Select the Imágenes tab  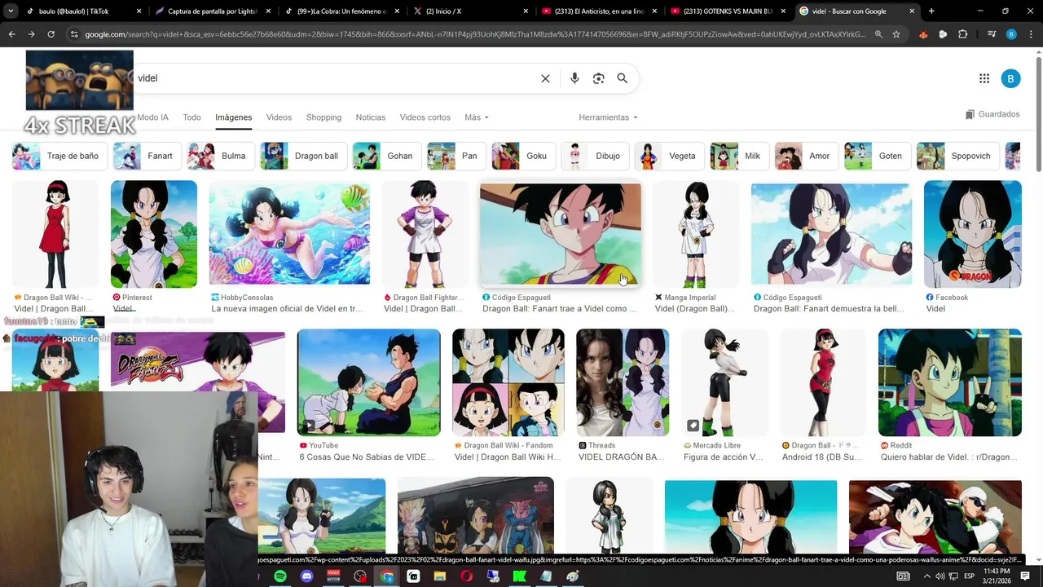(234, 117)
